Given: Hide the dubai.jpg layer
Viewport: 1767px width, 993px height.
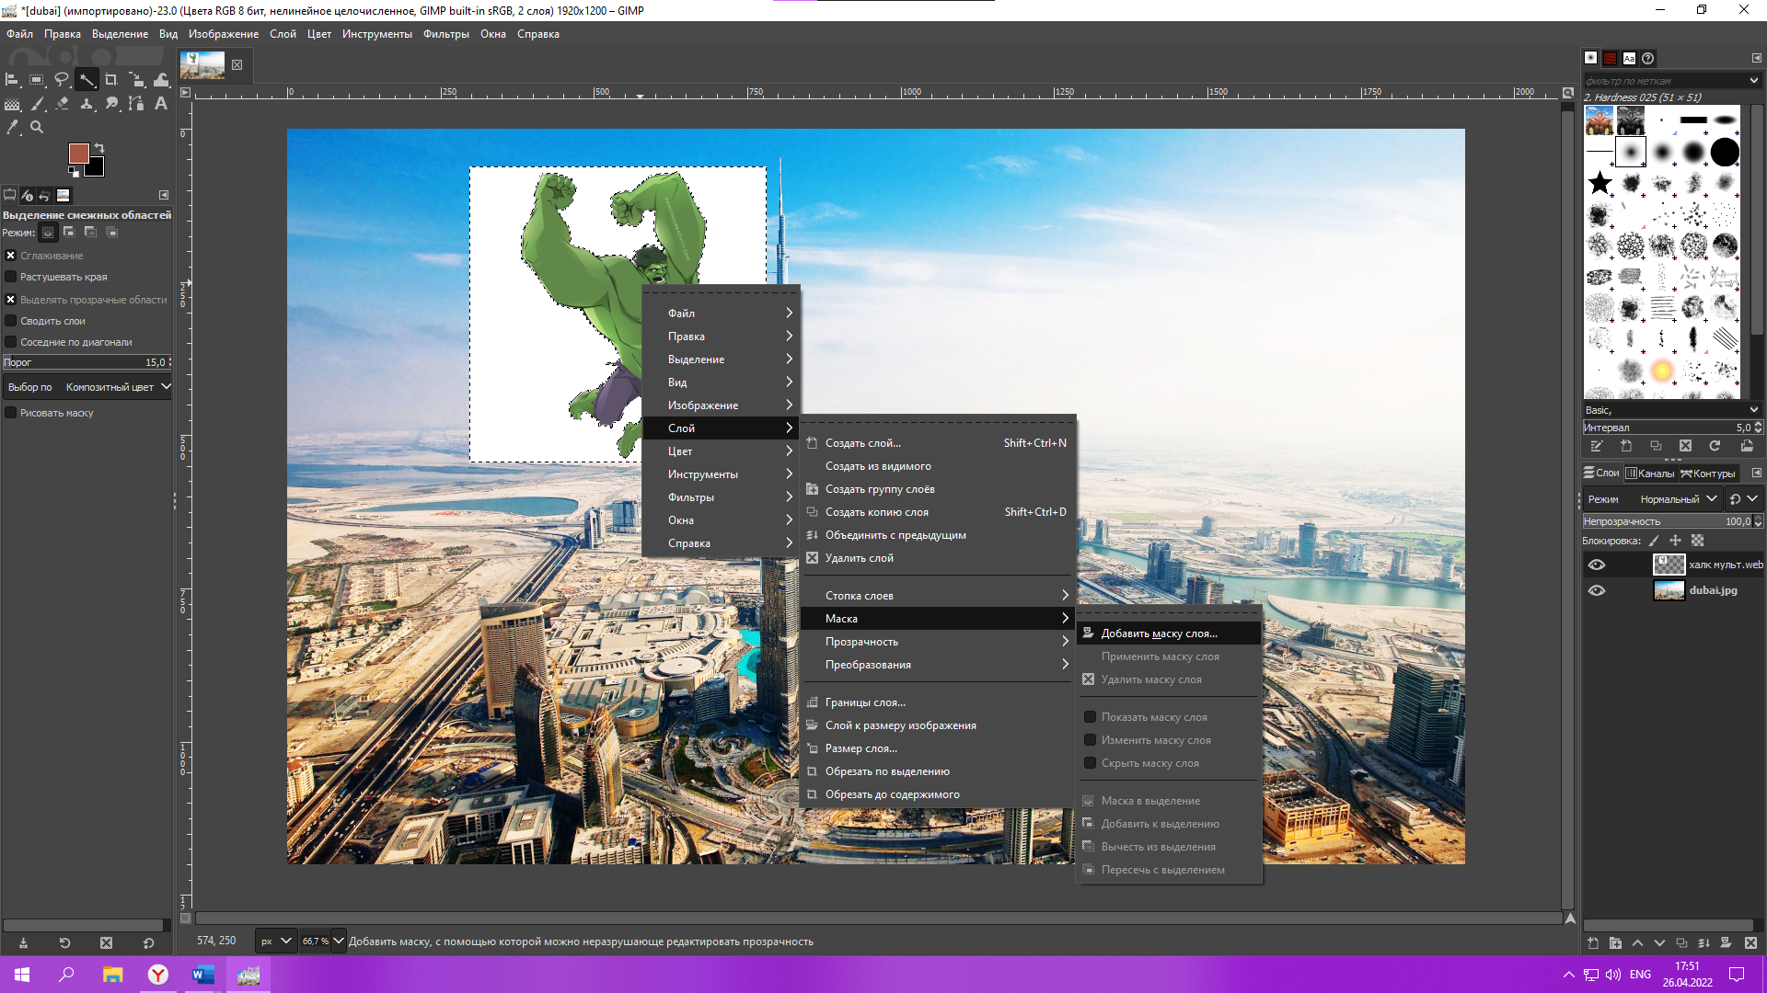Looking at the screenshot, I should pos(1597,590).
